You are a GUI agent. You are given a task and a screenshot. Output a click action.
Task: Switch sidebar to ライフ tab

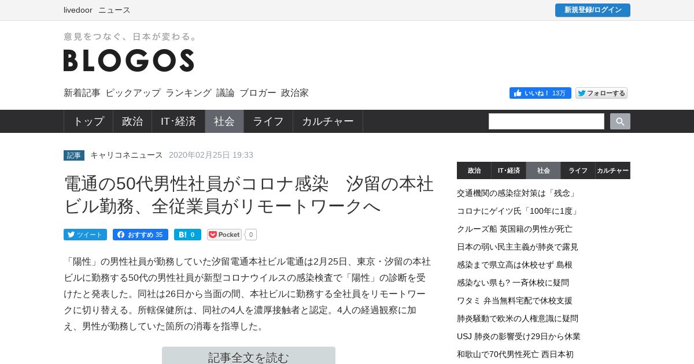[578, 170]
